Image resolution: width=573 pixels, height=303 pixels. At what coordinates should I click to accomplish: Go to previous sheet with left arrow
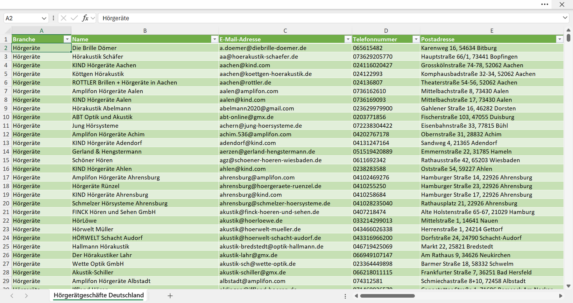[12, 296]
